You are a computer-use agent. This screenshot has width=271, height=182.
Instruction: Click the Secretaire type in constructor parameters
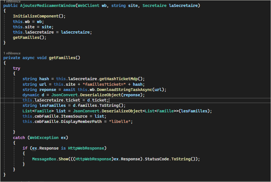point(155,6)
